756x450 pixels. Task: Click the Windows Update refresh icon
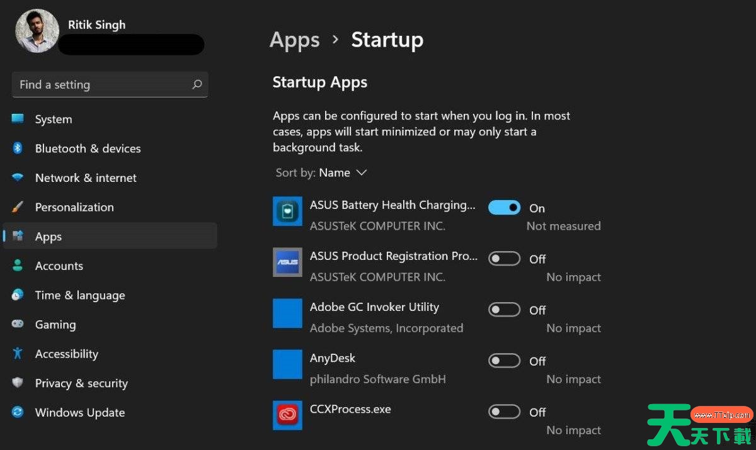[x=18, y=412]
